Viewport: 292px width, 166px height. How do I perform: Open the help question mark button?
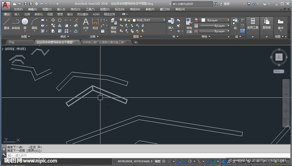click(x=265, y=4)
